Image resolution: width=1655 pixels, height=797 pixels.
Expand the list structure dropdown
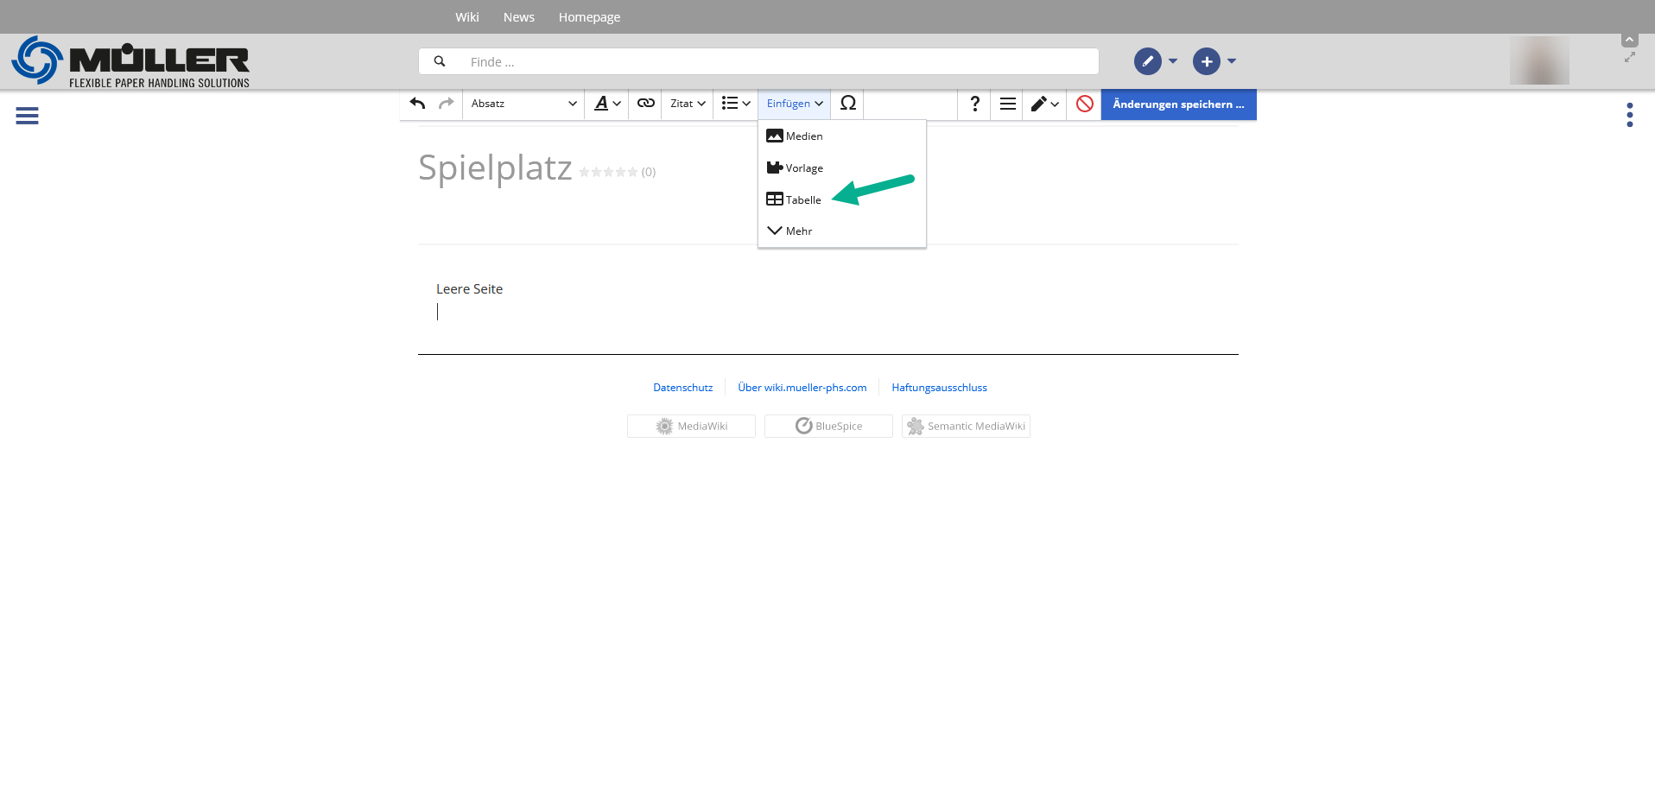(736, 104)
